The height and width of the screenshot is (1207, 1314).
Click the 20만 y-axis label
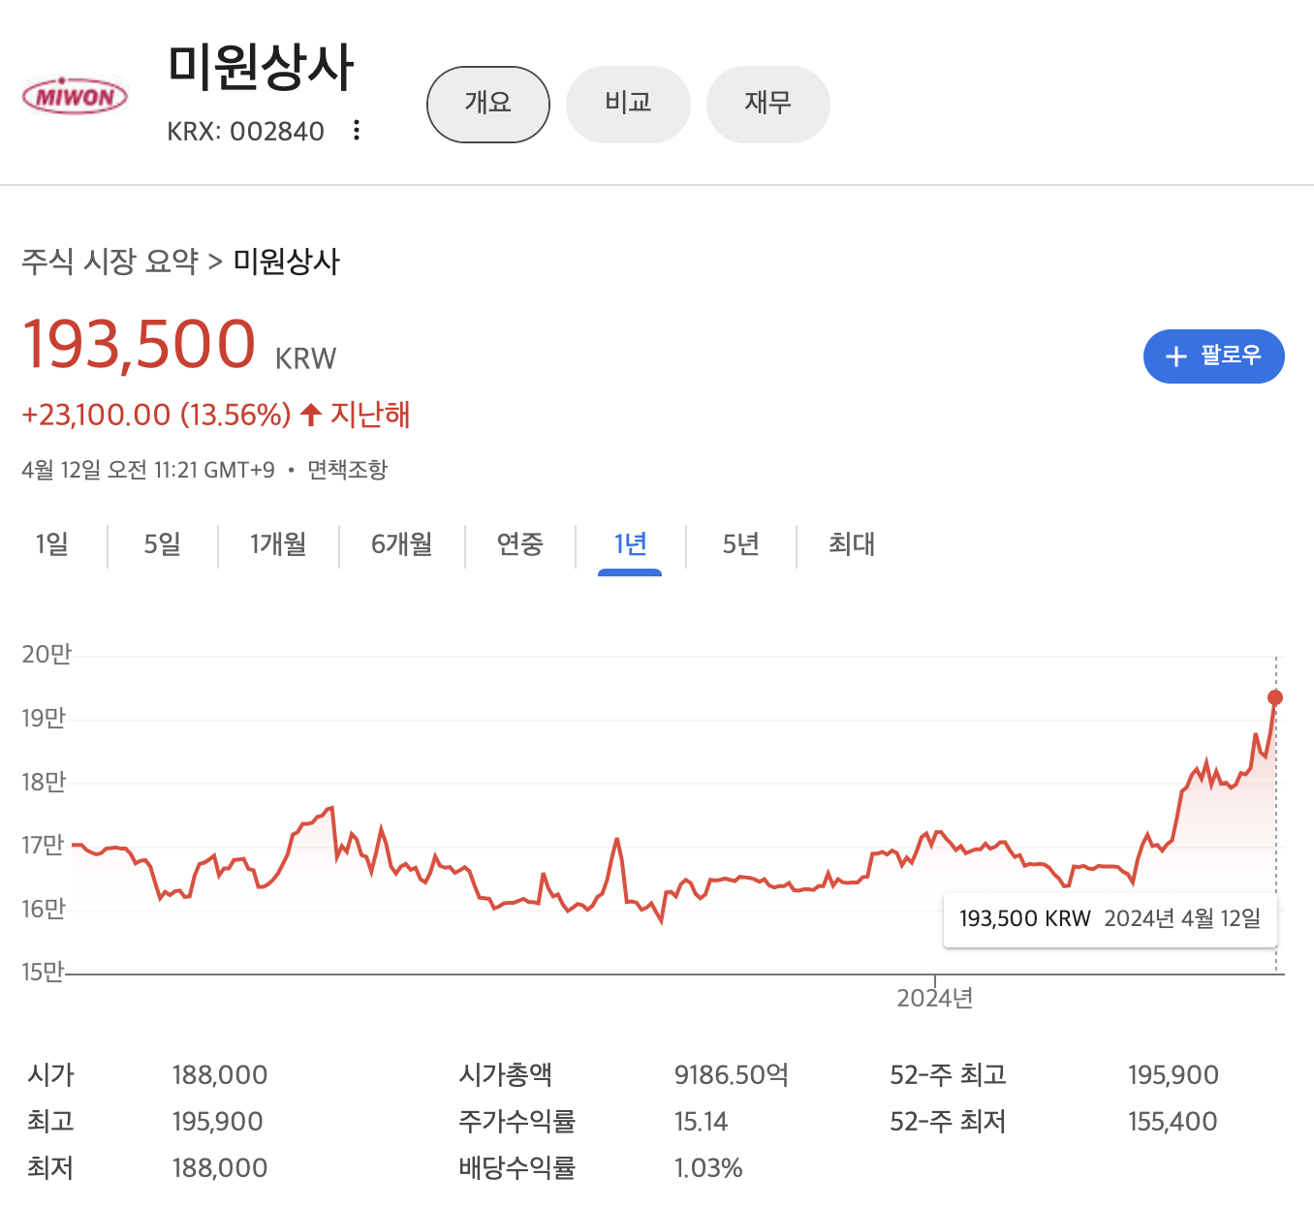[x=47, y=655]
